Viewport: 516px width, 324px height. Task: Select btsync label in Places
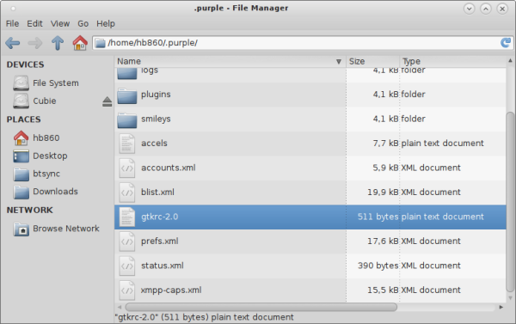point(46,174)
